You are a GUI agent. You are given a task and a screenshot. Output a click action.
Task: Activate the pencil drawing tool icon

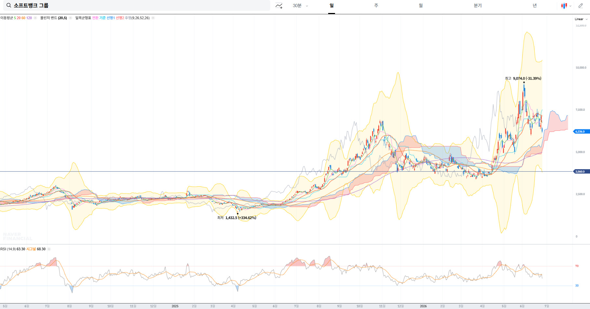[x=581, y=6]
